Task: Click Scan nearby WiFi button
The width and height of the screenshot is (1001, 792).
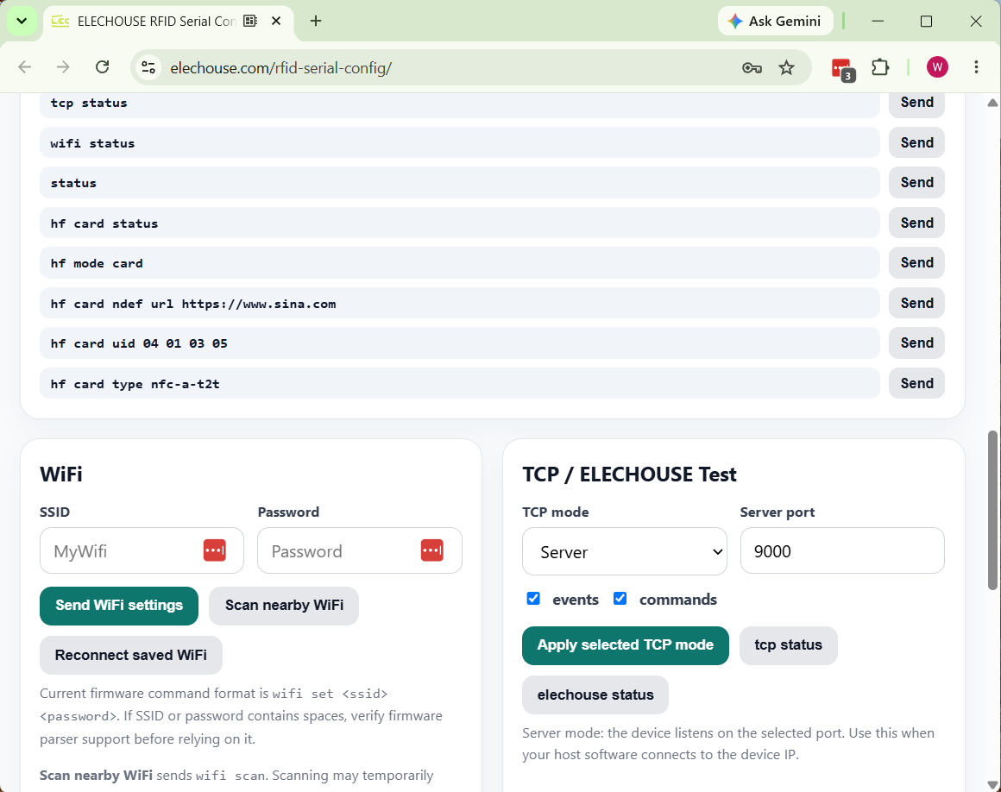Action: point(284,606)
